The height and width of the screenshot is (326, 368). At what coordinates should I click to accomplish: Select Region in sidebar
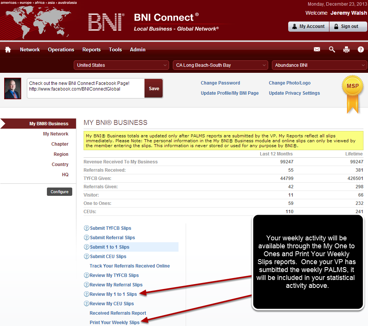[61, 154]
